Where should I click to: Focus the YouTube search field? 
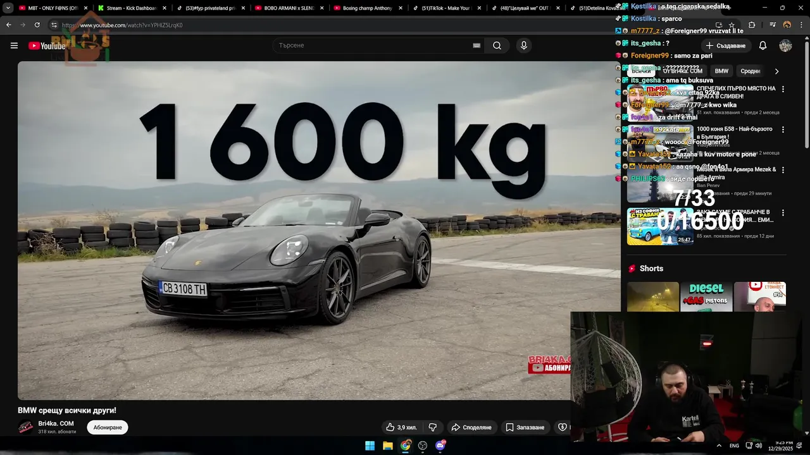click(x=377, y=45)
